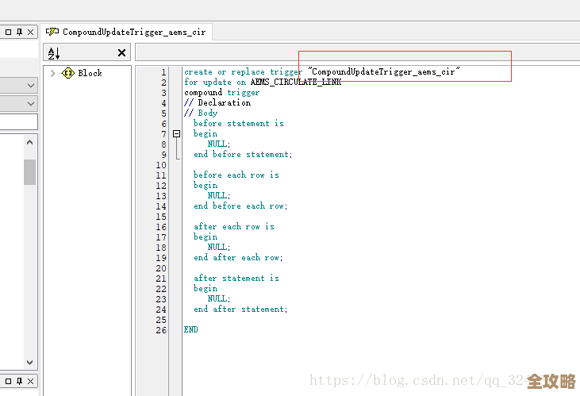Select the Block item in outline tree

(x=90, y=73)
